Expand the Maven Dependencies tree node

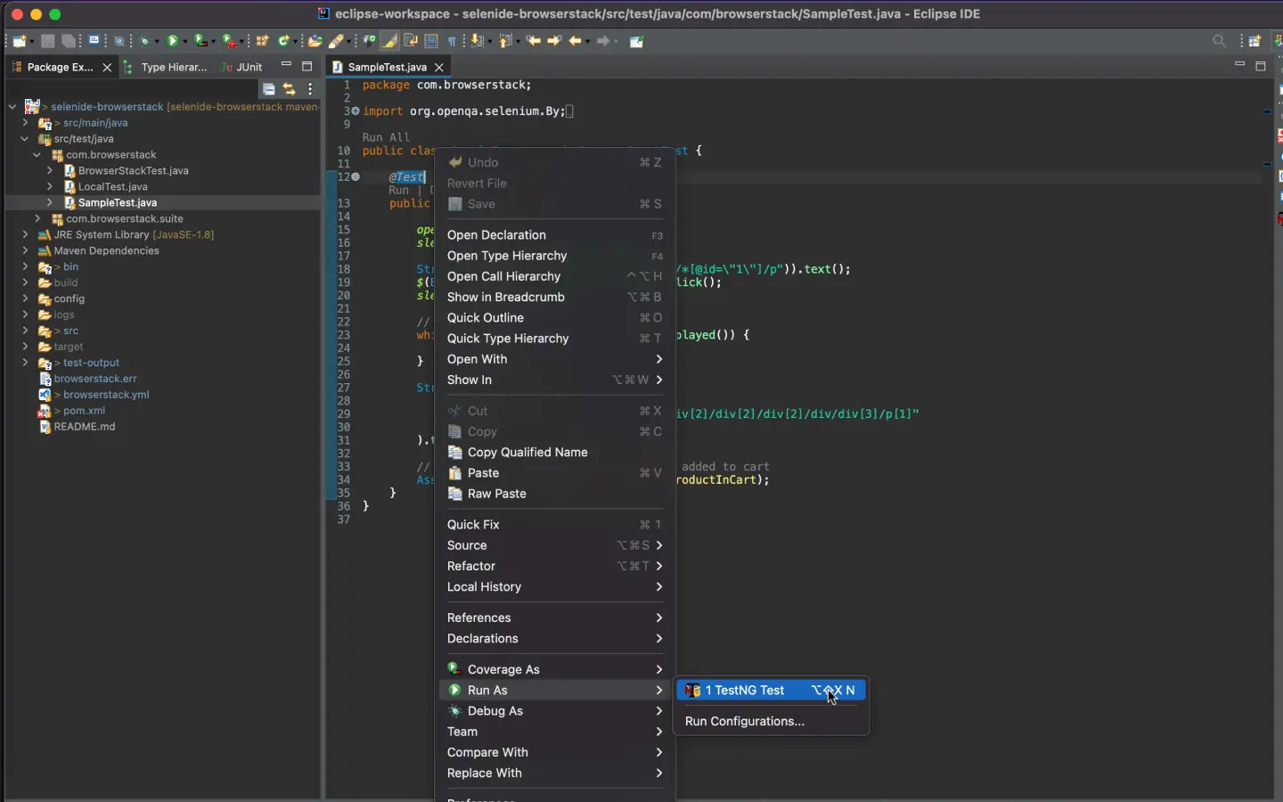[25, 251]
